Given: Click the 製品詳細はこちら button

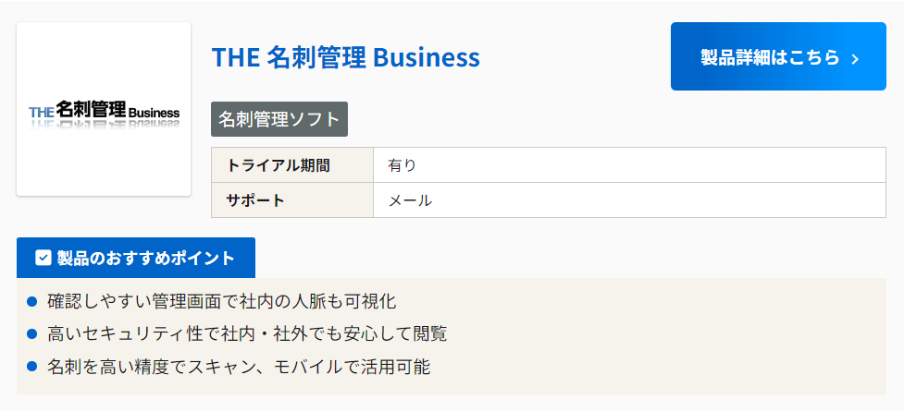Looking at the screenshot, I should [777, 57].
